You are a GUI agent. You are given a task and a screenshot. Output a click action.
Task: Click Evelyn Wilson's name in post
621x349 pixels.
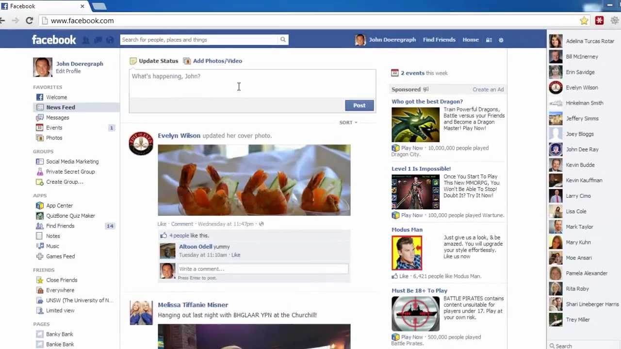click(179, 136)
